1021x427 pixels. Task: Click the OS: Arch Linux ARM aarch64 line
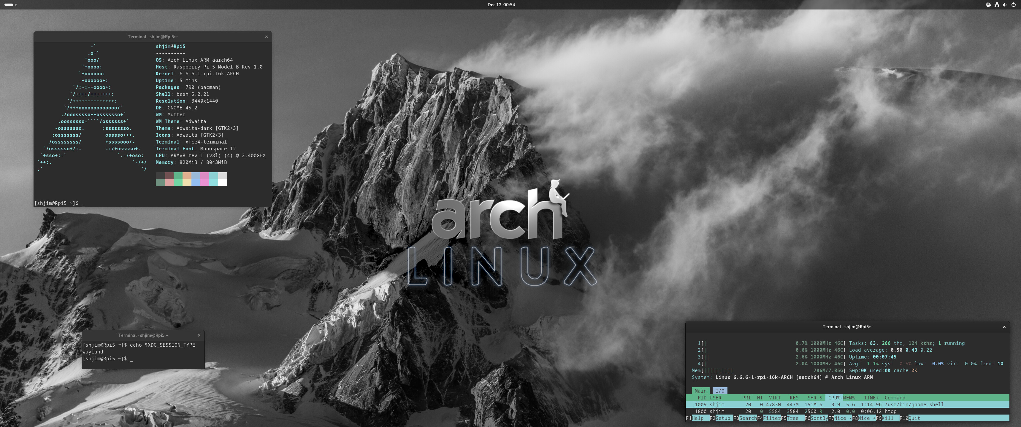tap(194, 60)
